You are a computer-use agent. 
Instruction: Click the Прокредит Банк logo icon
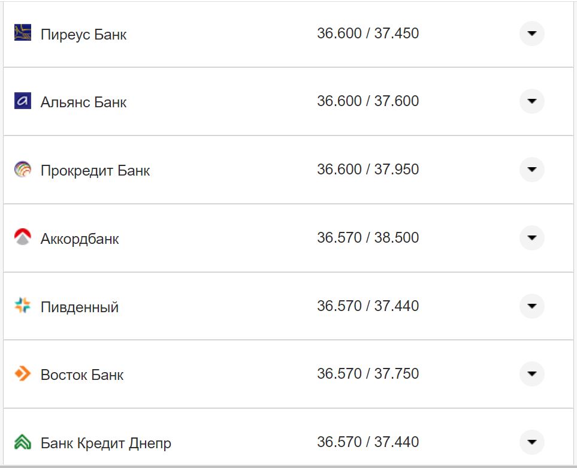coord(22,170)
